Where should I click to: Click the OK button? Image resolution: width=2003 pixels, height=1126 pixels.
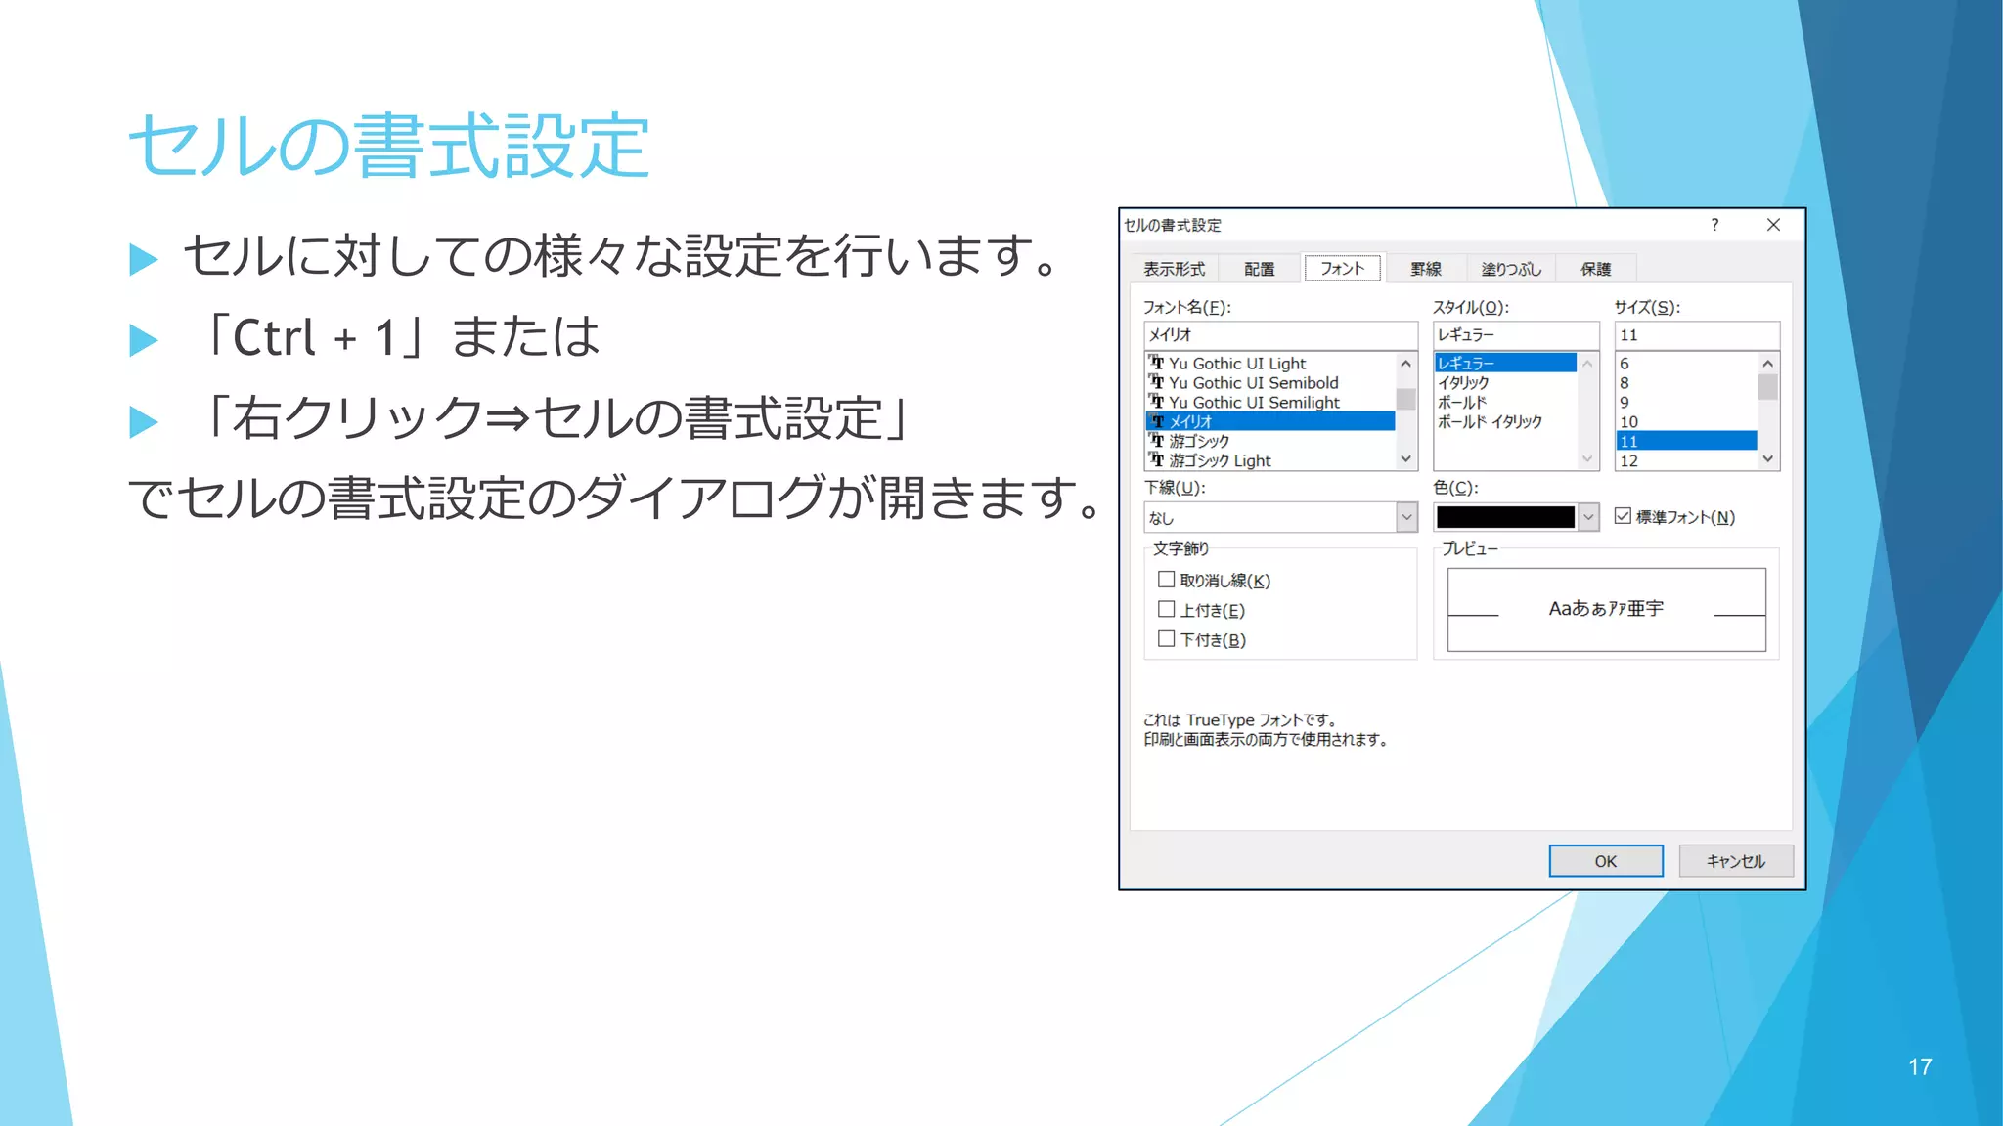[1606, 861]
